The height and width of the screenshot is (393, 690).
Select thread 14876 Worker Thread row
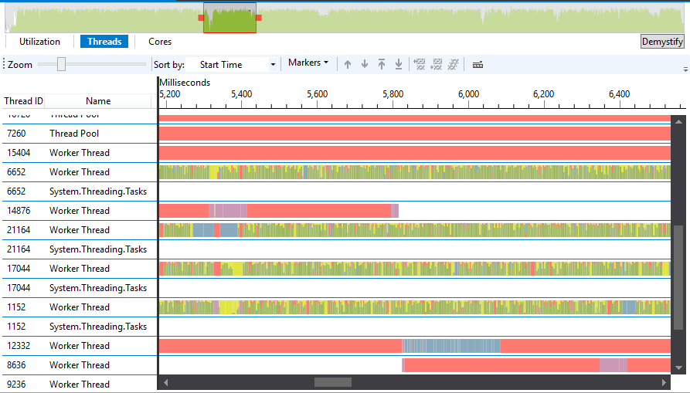point(80,211)
